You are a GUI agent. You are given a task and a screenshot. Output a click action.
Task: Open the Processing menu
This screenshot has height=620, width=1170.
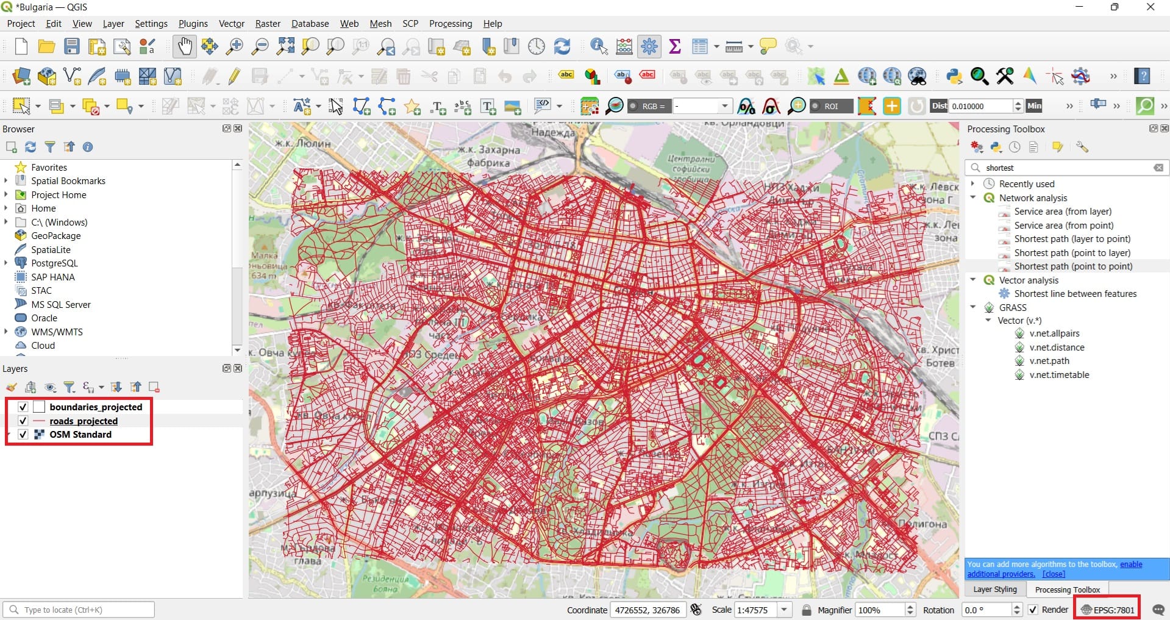click(451, 23)
